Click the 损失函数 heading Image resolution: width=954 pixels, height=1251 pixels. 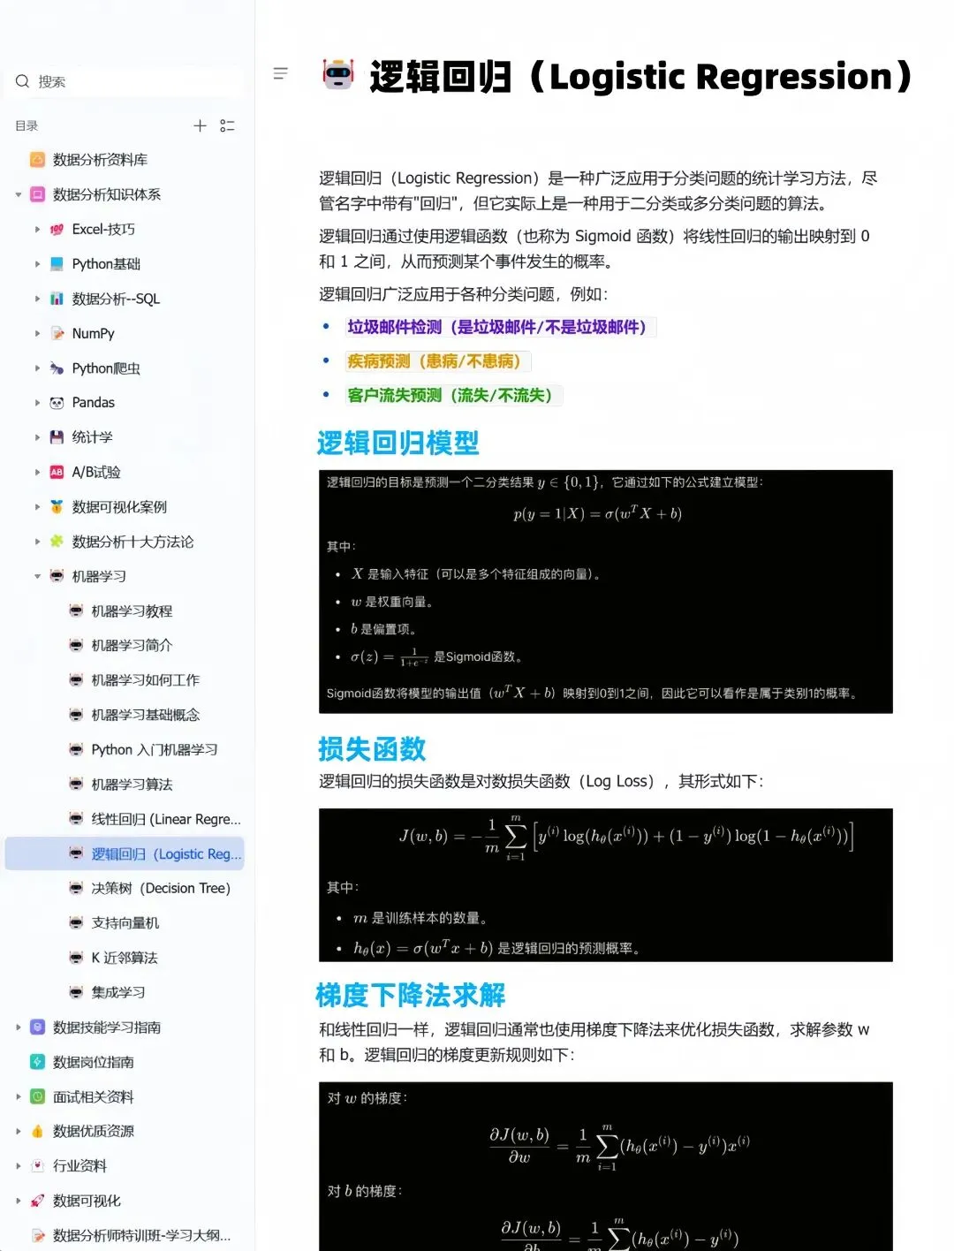(372, 749)
